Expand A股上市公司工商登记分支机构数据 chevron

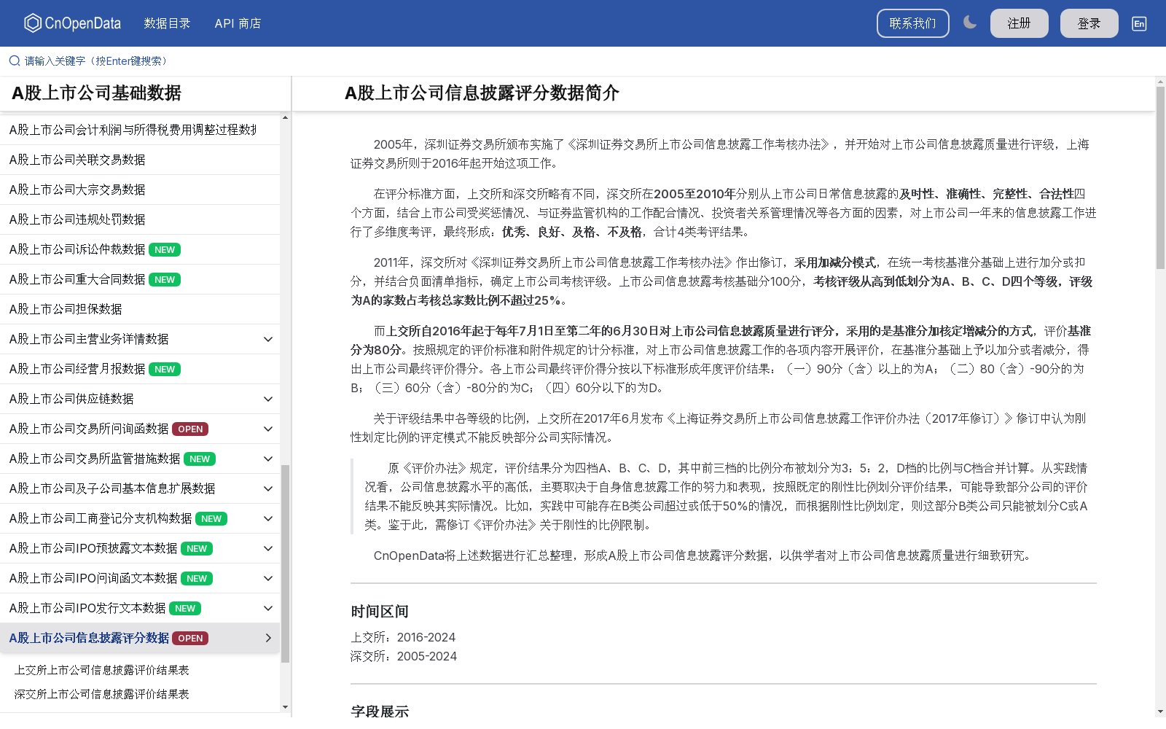point(268,518)
